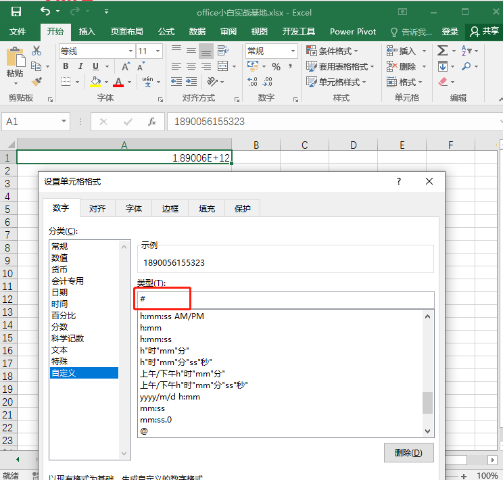Image resolution: width=503 pixels, height=480 pixels.
Task: Switch to 保护 tab in dialog
Action: tap(243, 208)
